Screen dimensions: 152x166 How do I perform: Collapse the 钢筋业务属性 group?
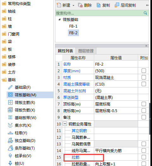[65, 124]
